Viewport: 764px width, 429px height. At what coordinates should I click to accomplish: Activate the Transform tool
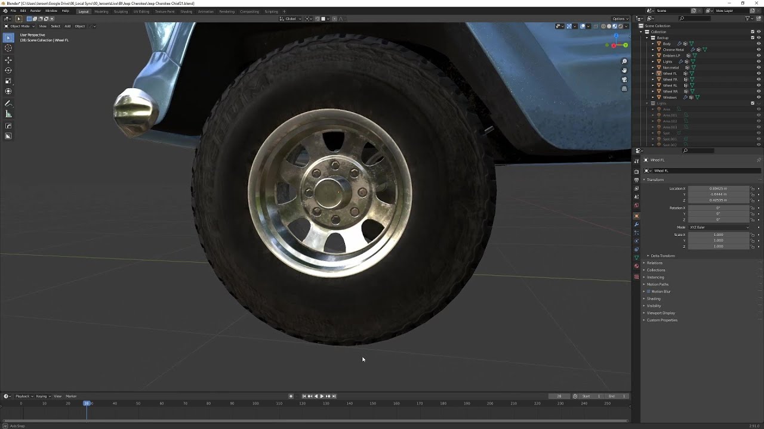tap(8, 91)
